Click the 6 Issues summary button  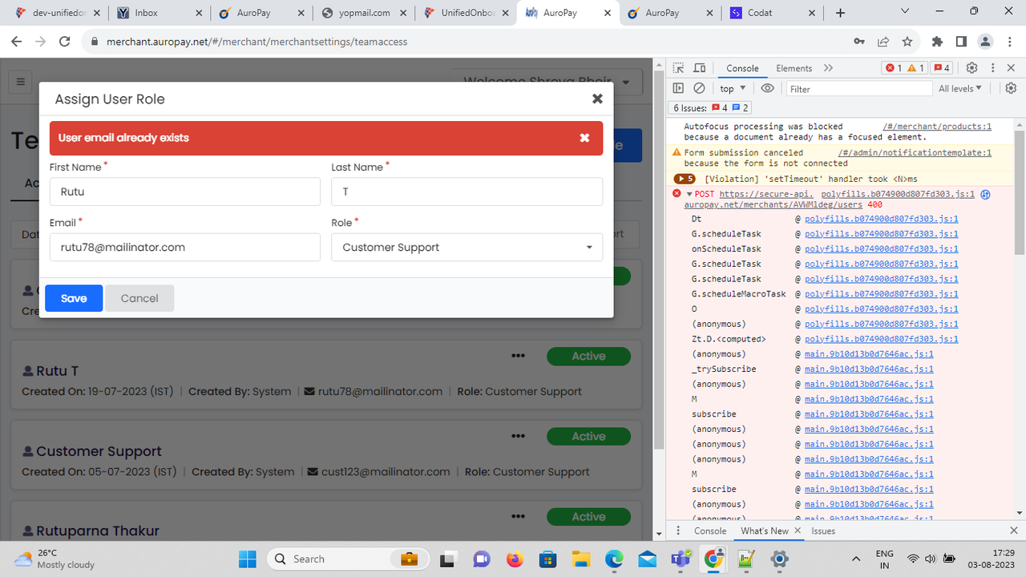click(711, 107)
